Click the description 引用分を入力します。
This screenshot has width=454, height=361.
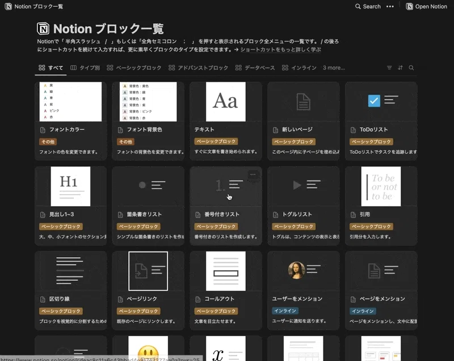point(371,237)
